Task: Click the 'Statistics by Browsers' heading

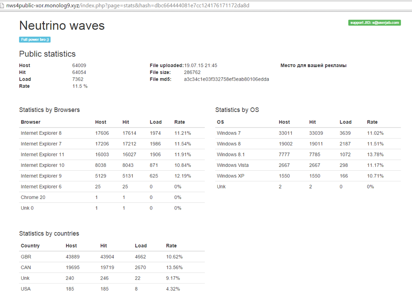Action: (49, 110)
